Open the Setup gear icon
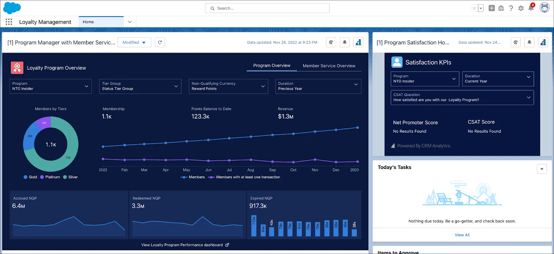 coord(521,8)
